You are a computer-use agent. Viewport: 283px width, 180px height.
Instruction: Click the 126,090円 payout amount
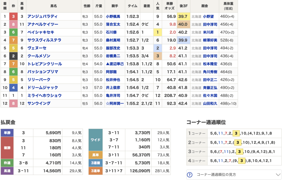[x=140, y=171]
